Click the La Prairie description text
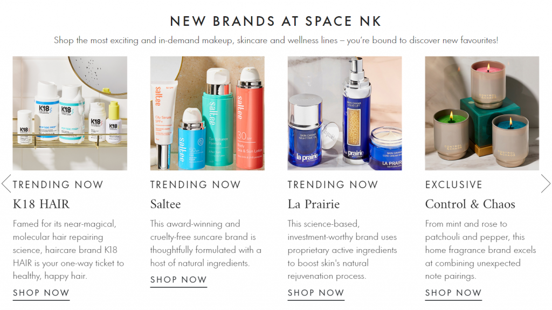 (x=342, y=250)
